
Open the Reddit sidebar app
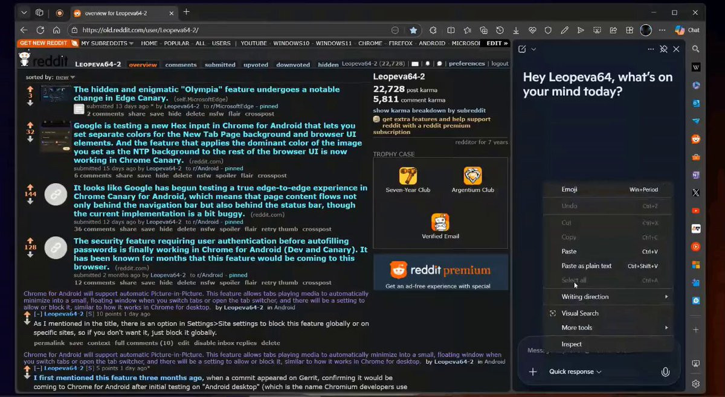click(696, 139)
